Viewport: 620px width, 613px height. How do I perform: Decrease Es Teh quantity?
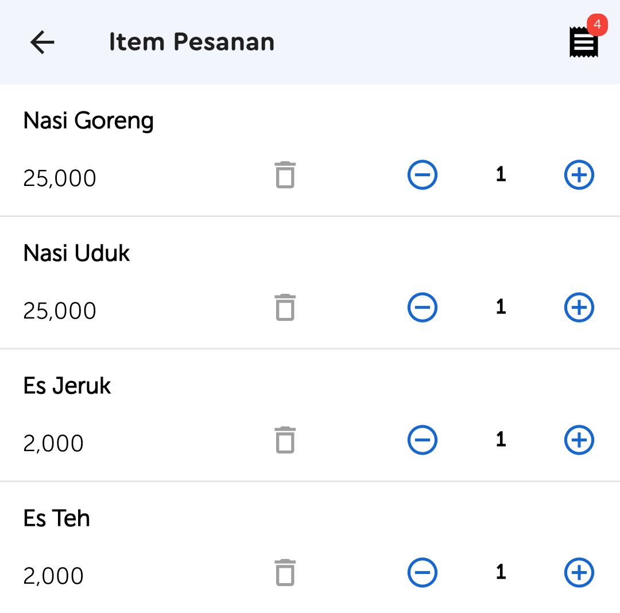tap(423, 572)
